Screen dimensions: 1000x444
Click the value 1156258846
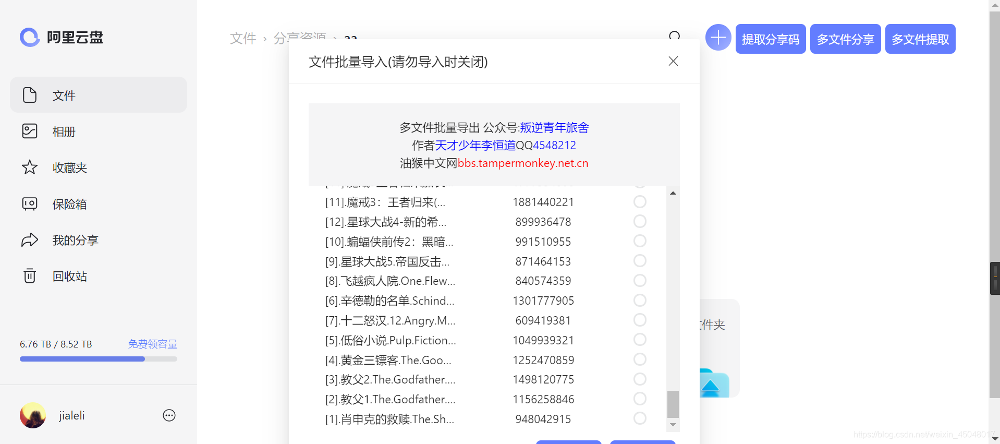[x=543, y=399]
